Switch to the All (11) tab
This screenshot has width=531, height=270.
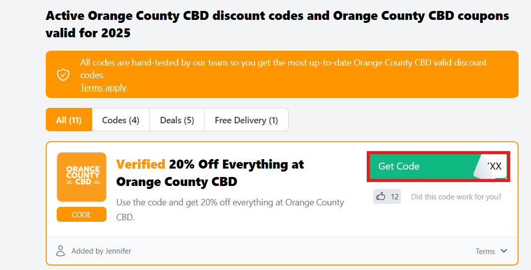click(69, 120)
